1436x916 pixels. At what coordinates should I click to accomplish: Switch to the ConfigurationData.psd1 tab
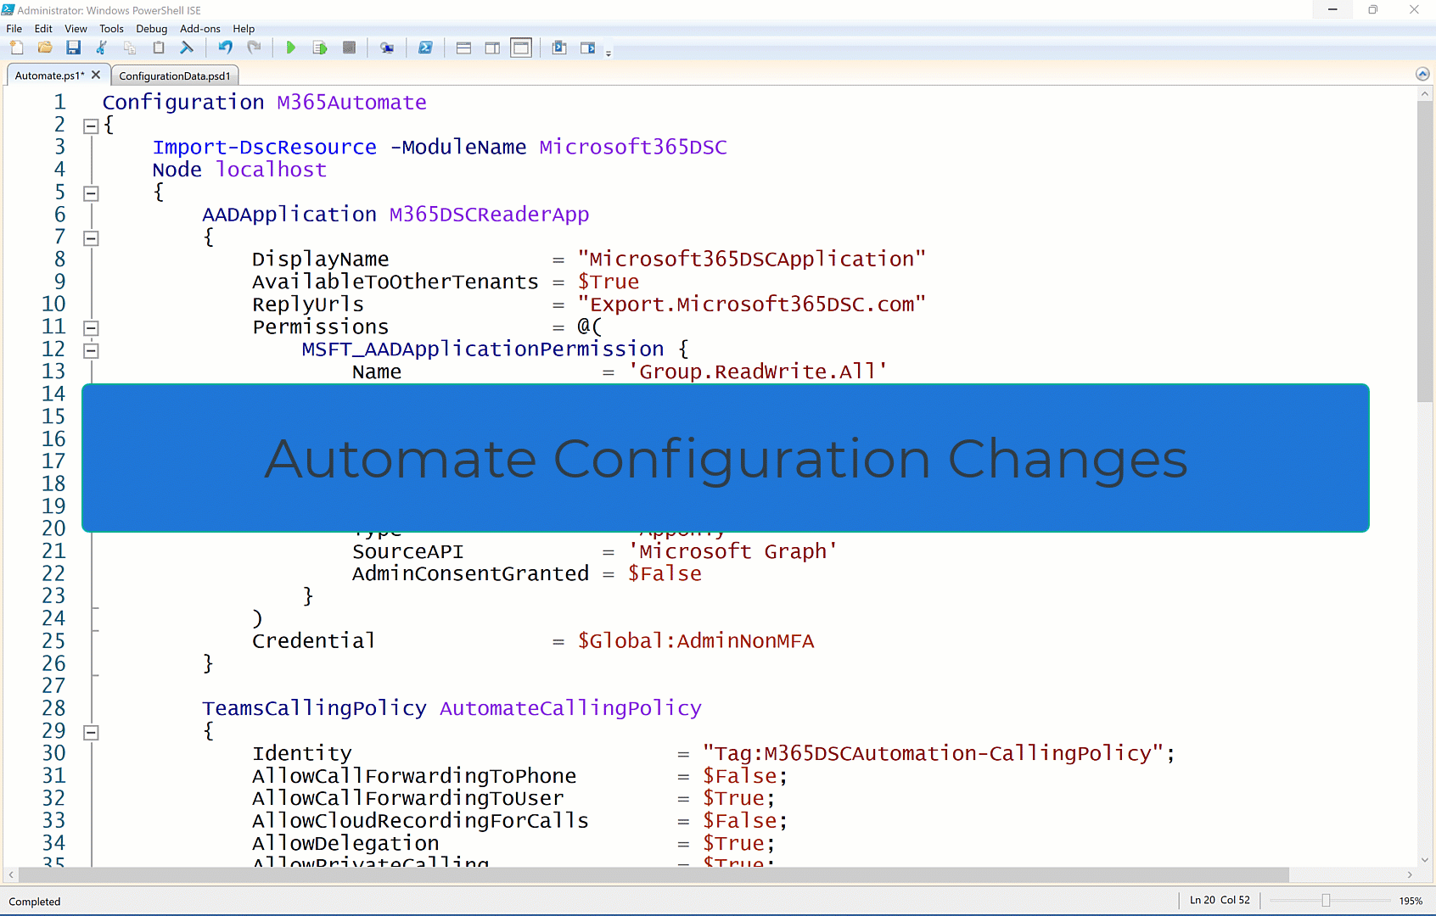175,75
